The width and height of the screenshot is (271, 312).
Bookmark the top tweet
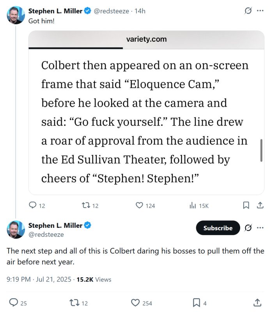245,206
